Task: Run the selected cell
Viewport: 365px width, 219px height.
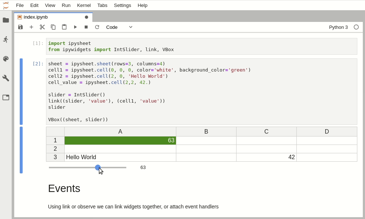Action: [75, 27]
